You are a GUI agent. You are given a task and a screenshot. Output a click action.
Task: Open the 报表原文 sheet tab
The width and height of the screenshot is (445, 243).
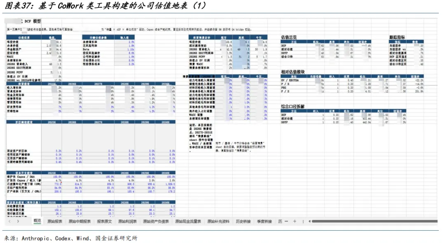pyautogui.click(x=104, y=222)
